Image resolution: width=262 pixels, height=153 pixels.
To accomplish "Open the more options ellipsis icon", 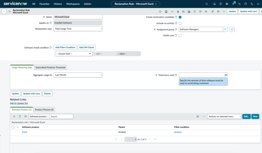I will click(x=224, y=11).
